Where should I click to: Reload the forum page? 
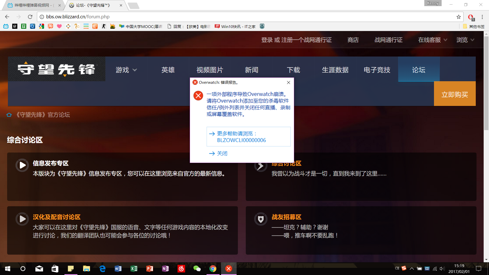click(30, 17)
